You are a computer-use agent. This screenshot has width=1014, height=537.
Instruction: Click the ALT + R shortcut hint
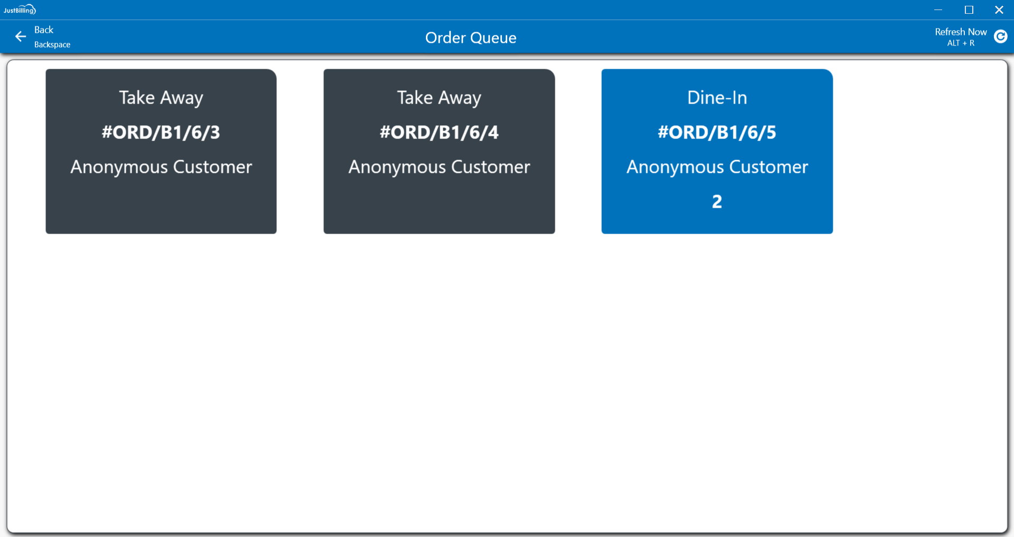[x=960, y=43]
